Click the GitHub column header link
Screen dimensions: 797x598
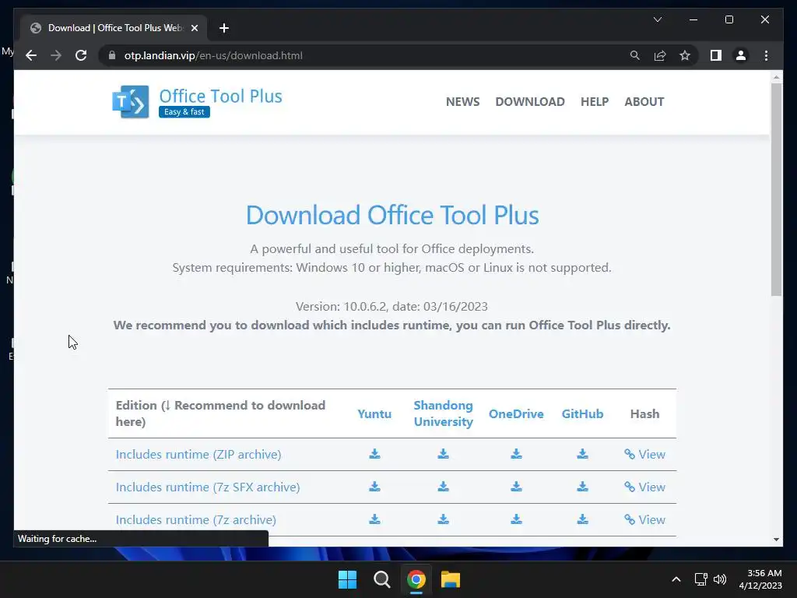[582, 413]
